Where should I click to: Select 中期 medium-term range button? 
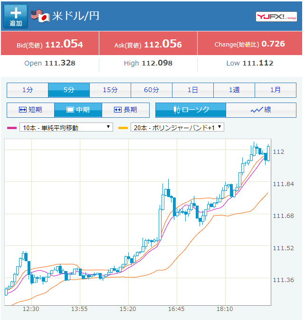pyautogui.click(x=78, y=110)
